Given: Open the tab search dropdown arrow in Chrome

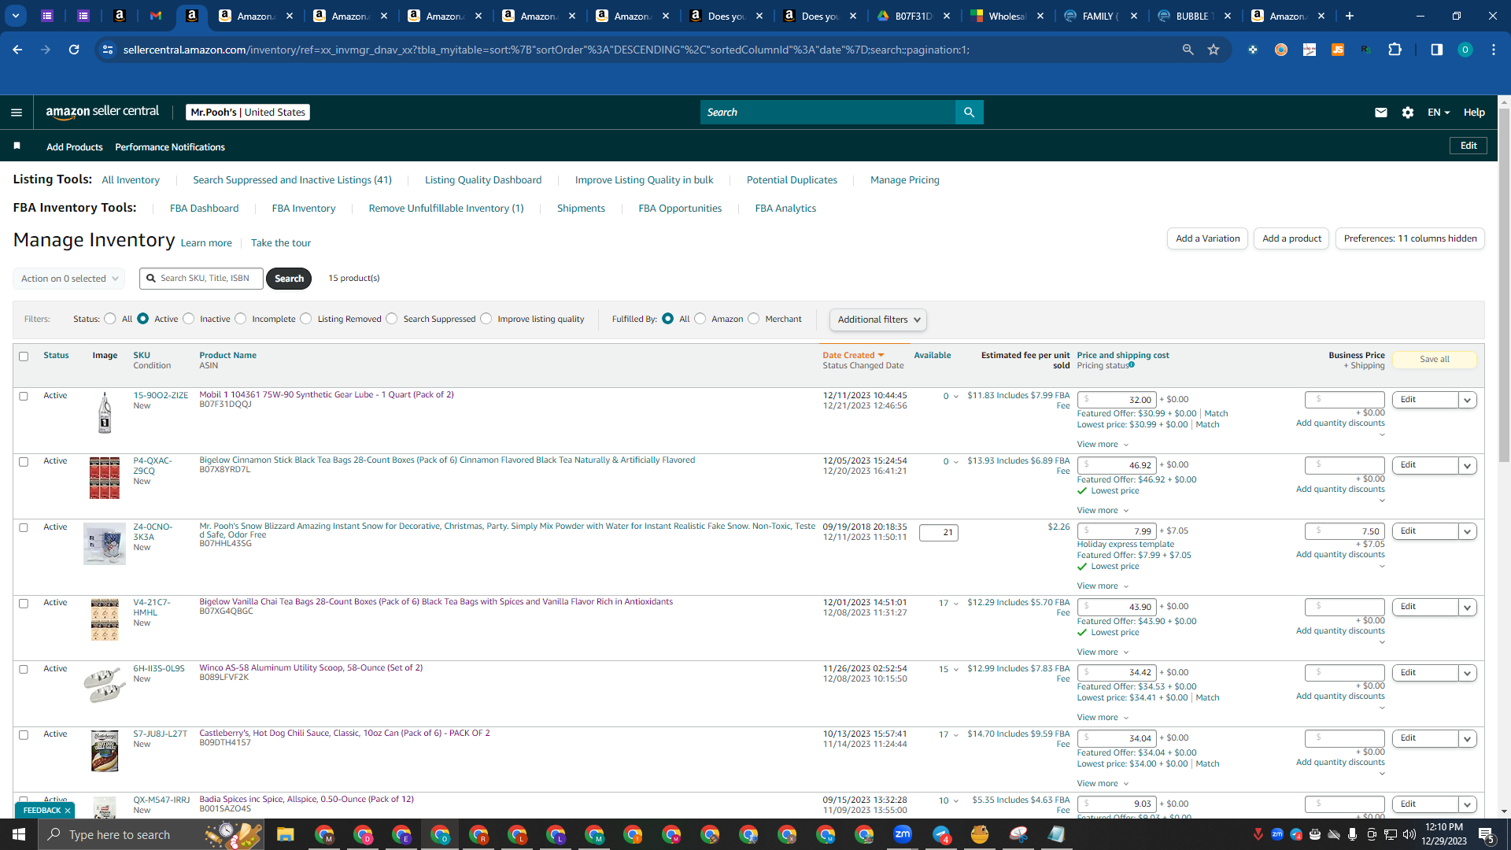Looking at the screenshot, I should (x=15, y=16).
